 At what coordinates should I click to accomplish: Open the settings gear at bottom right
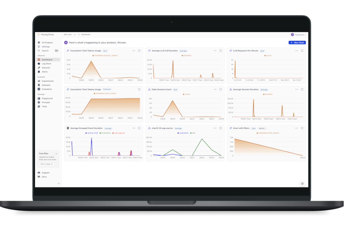[x=302, y=183]
